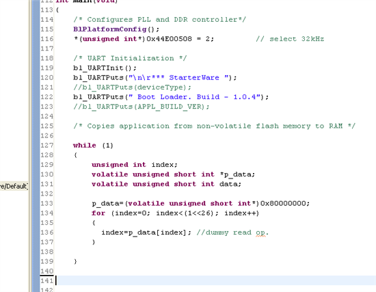Click the opening brace on line 113

click(57, 10)
